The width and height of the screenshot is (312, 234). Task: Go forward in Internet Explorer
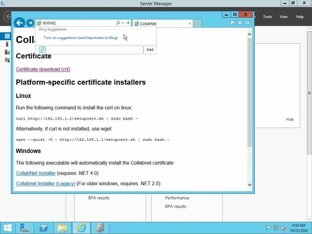30,23
